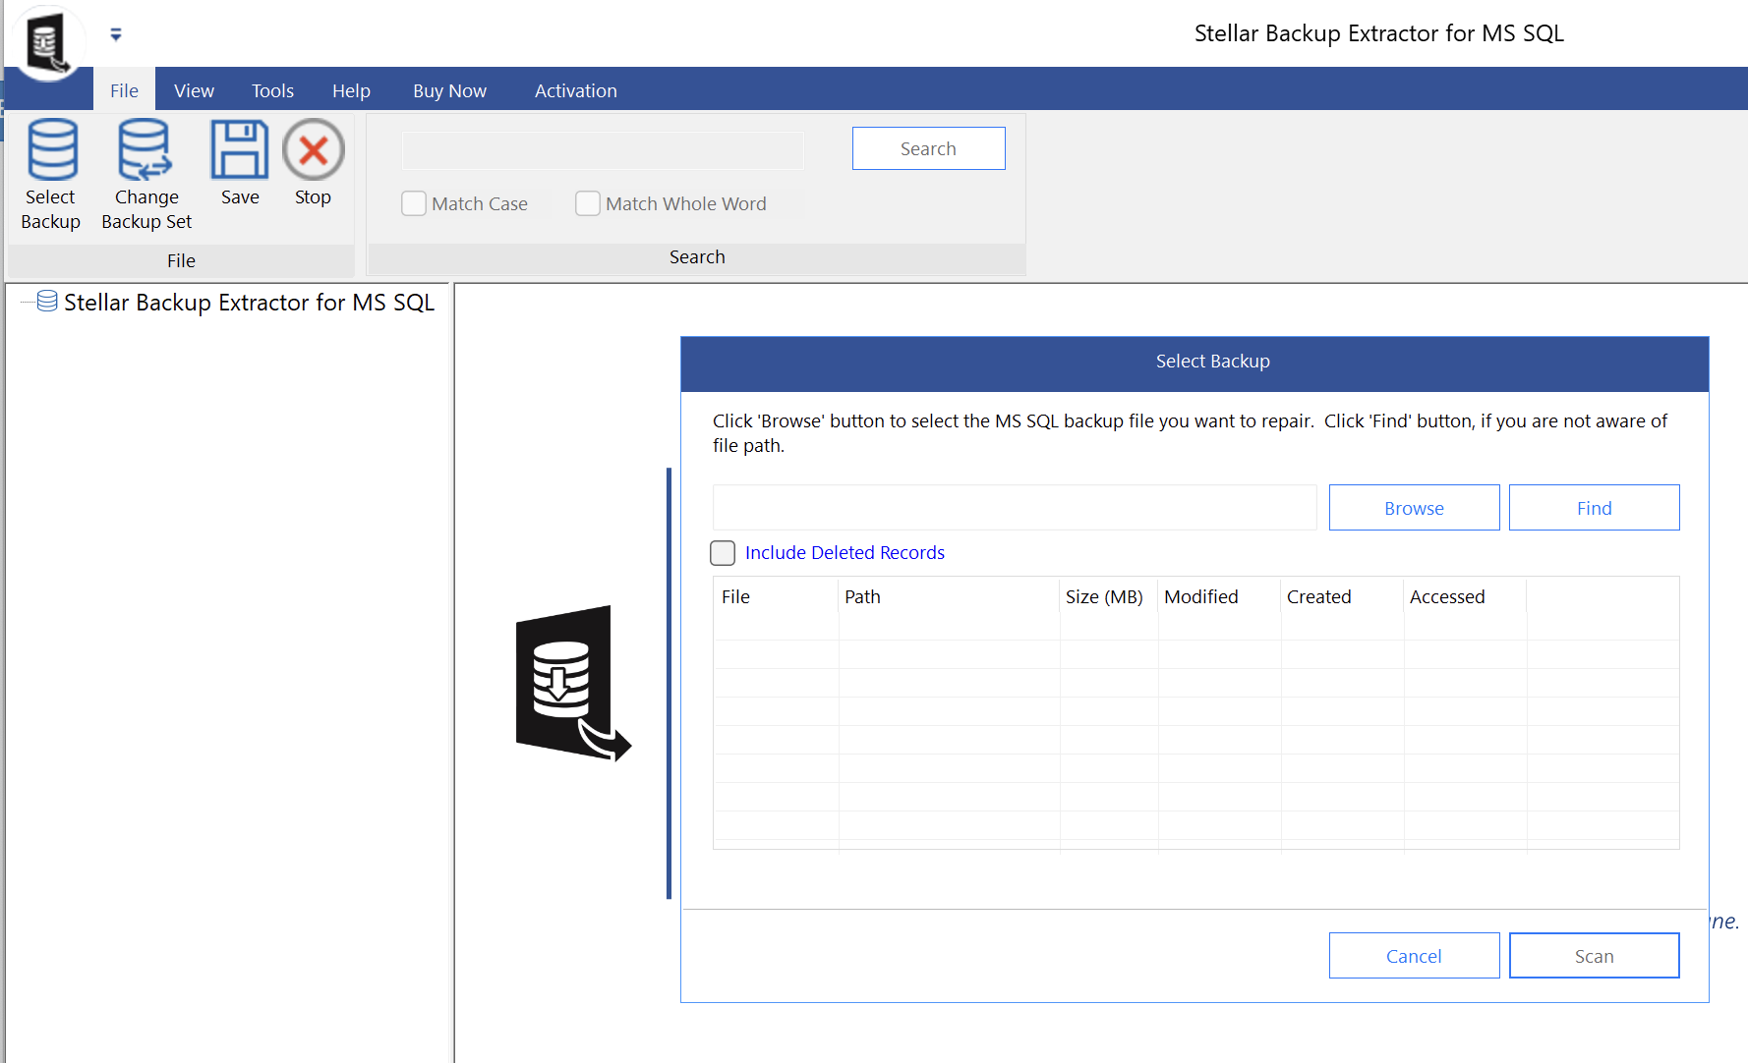Viewport: 1748px width, 1063px height.
Task: Open the Buy Now tab
Action: [449, 90]
